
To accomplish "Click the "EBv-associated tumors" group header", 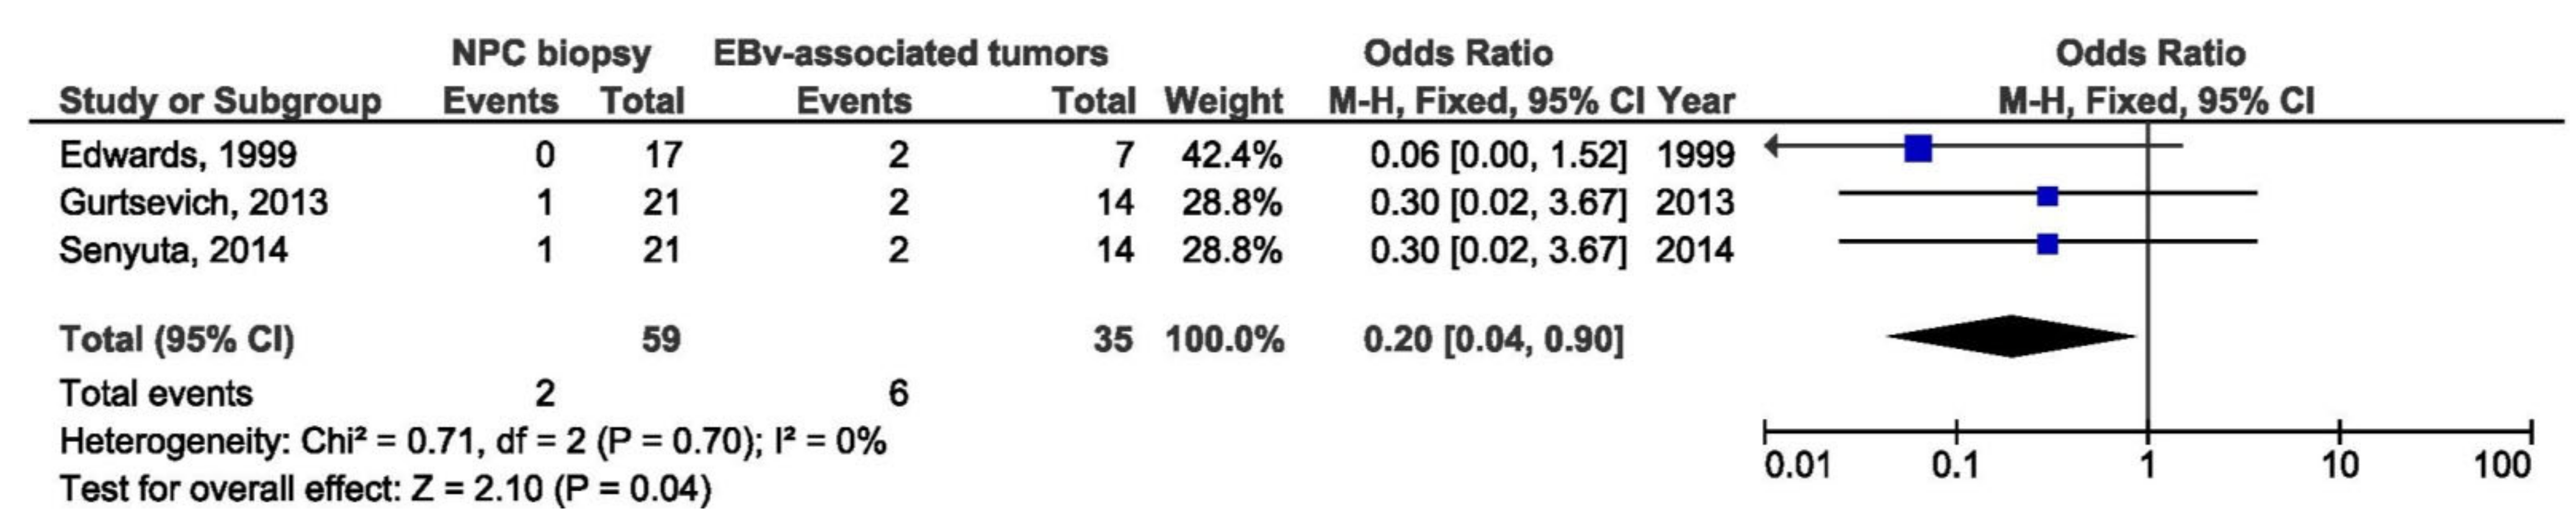I will click(x=910, y=53).
